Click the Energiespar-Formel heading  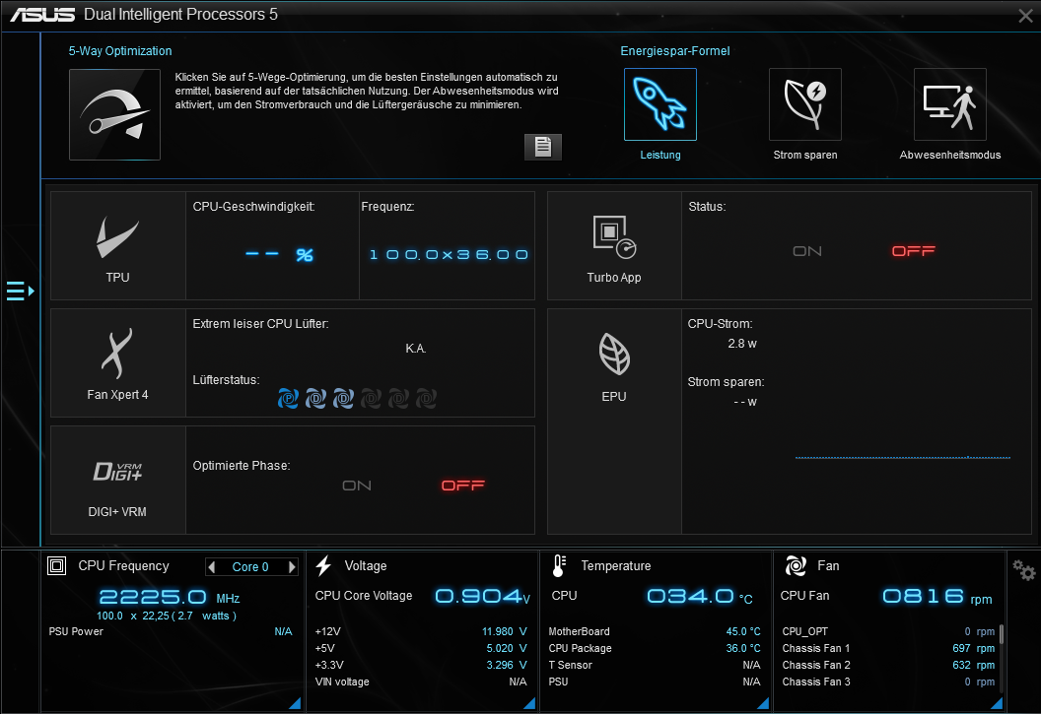coord(675,51)
